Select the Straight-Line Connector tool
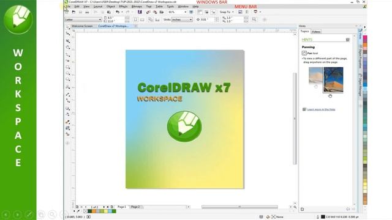 click(x=68, y=101)
